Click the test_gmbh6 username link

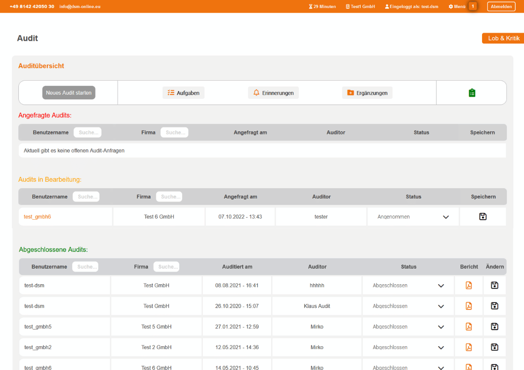(x=37, y=217)
